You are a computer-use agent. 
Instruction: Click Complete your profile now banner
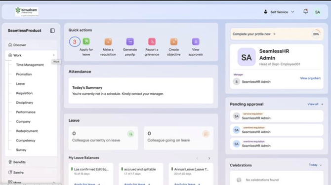(x=277, y=34)
